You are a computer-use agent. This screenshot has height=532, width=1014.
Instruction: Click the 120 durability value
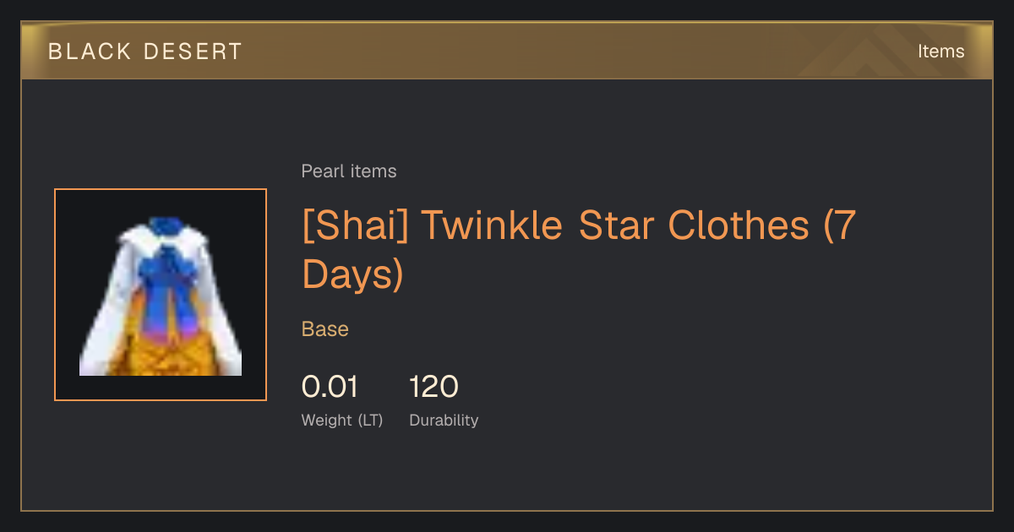433,388
